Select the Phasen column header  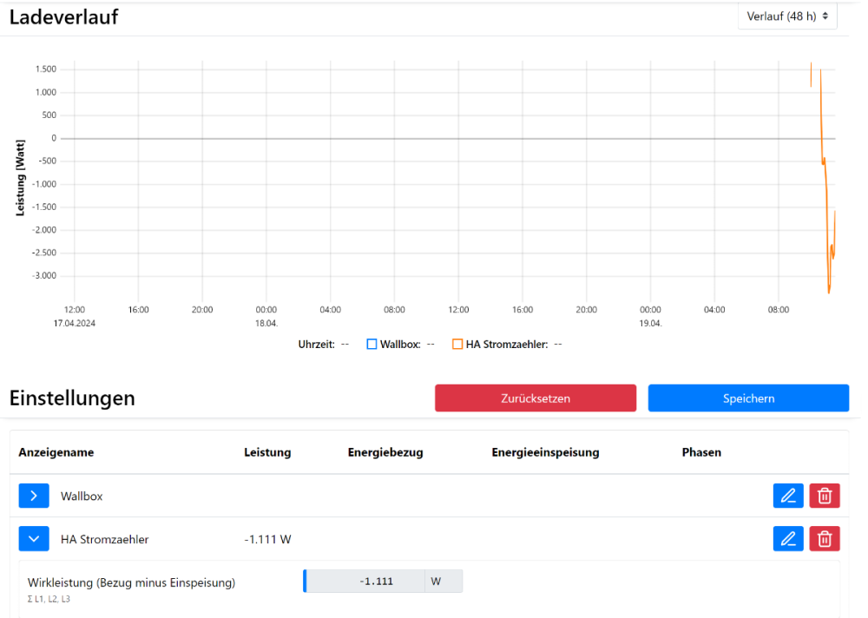701,452
